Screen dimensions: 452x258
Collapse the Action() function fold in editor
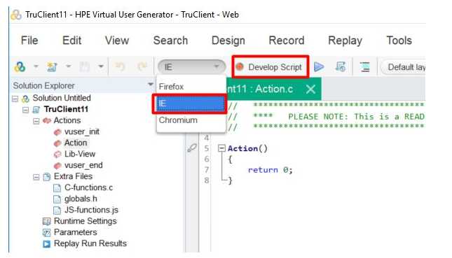pyautogui.click(x=221, y=148)
